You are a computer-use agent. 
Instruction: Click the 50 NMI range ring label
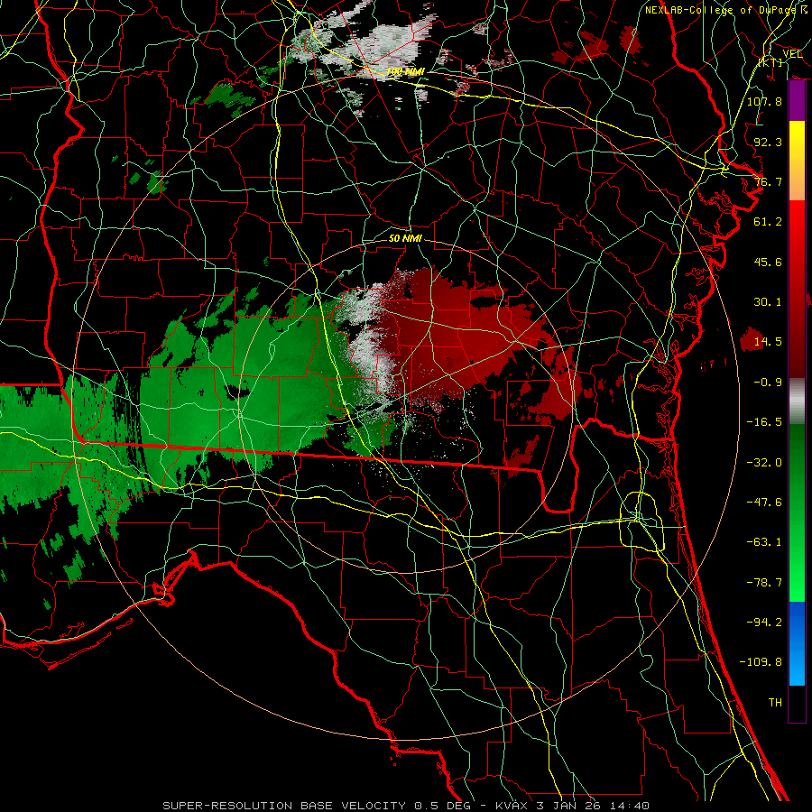405,238
